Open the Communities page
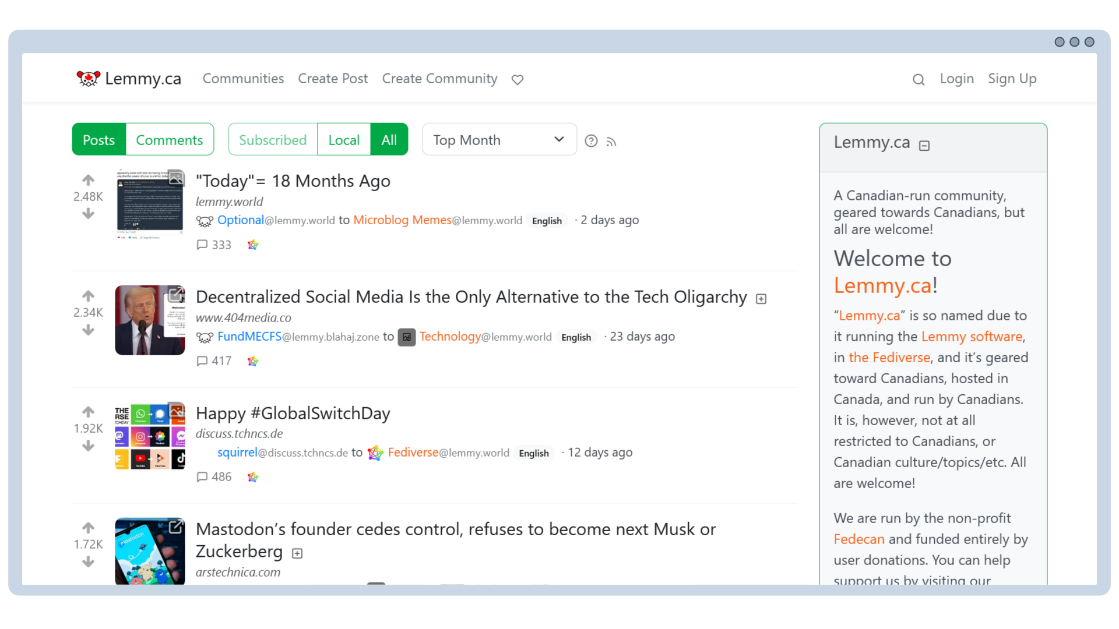 point(243,79)
